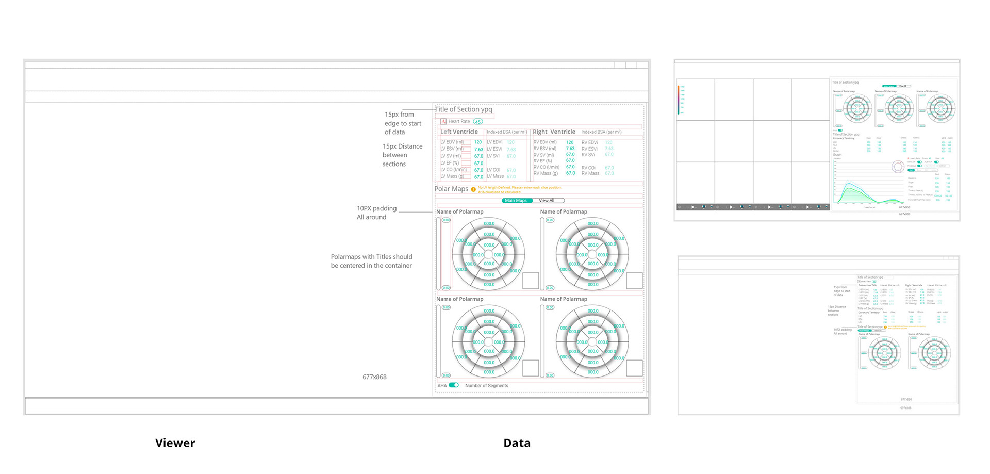The image size is (990, 474).
Task: Toggle the Auto A/F switch in top-right mockup
Action: coord(936,162)
